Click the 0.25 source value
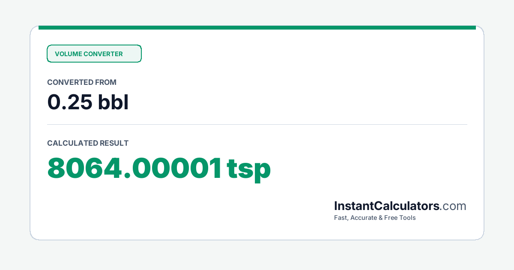Image resolution: width=514 pixels, height=270 pixels. pyautogui.click(x=69, y=102)
